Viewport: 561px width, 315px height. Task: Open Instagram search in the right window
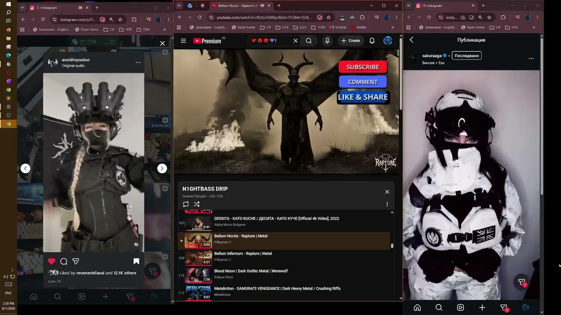[x=439, y=308]
